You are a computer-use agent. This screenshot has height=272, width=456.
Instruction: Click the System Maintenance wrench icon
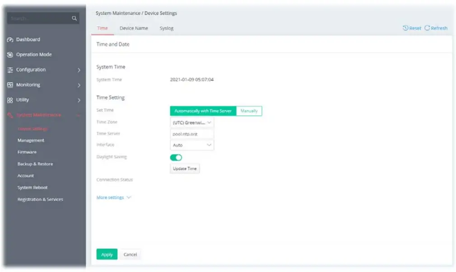[10, 115]
